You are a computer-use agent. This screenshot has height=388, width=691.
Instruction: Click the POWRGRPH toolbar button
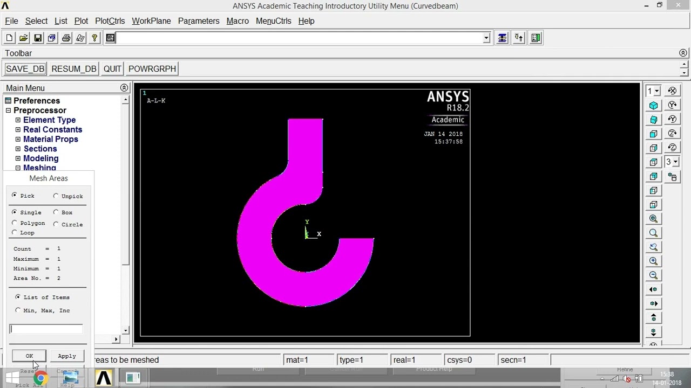point(152,68)
